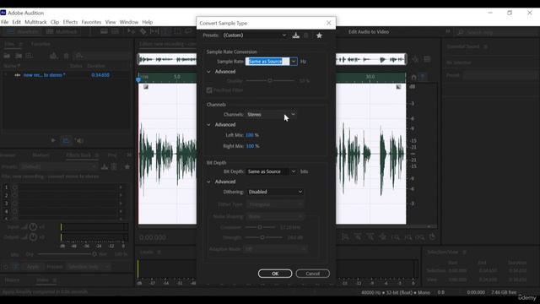Toggle the Pre/Post Filter checkbox
The image size is (540, 304).
point(209,90)
